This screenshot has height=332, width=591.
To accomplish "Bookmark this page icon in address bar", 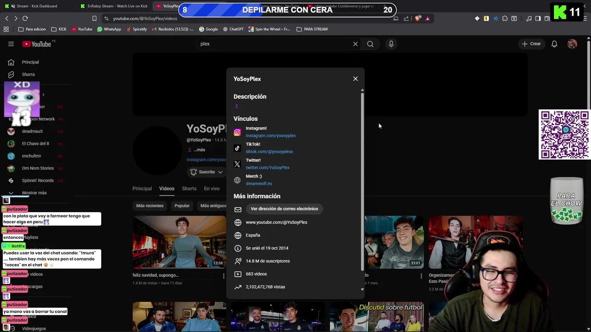I will [94, 18].
